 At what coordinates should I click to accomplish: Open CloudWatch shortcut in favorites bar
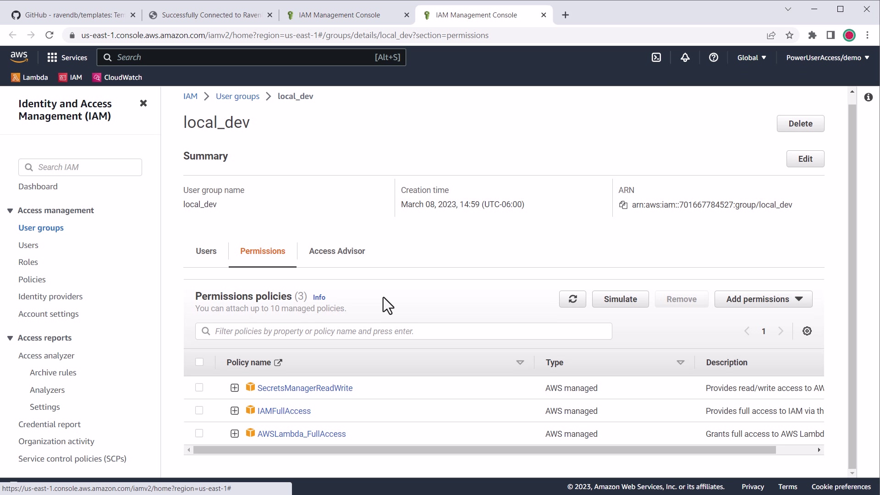tap(117, 77)
